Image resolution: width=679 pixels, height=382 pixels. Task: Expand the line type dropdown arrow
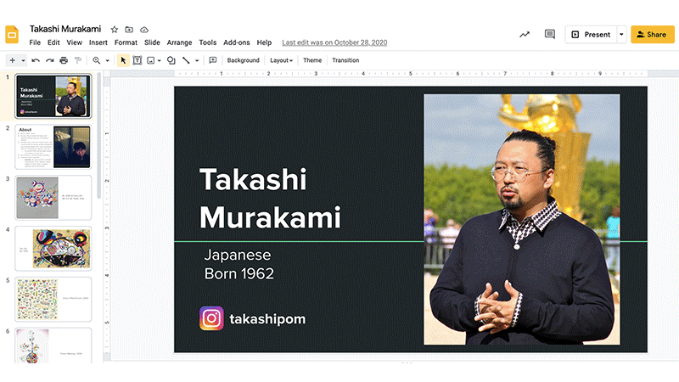click(x=197, y=60)
